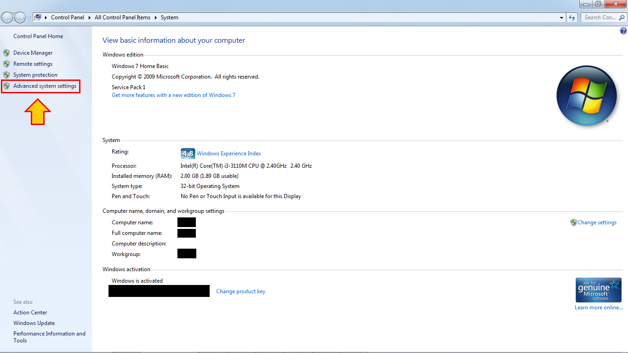
Task: Click Learn more online link
Action: 599,307
